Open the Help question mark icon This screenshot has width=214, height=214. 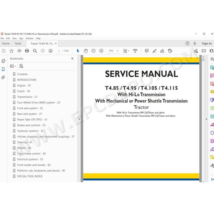tap(187, 43)
